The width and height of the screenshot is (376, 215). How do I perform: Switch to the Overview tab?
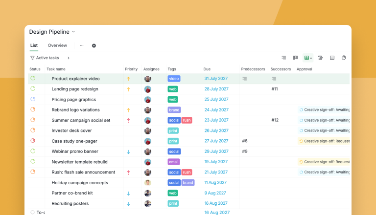tap(57, 45)
